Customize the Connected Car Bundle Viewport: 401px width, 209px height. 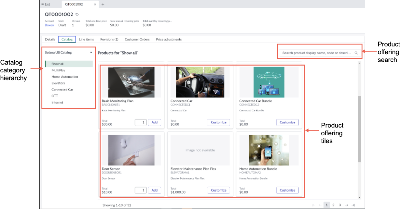coord(287,122)
